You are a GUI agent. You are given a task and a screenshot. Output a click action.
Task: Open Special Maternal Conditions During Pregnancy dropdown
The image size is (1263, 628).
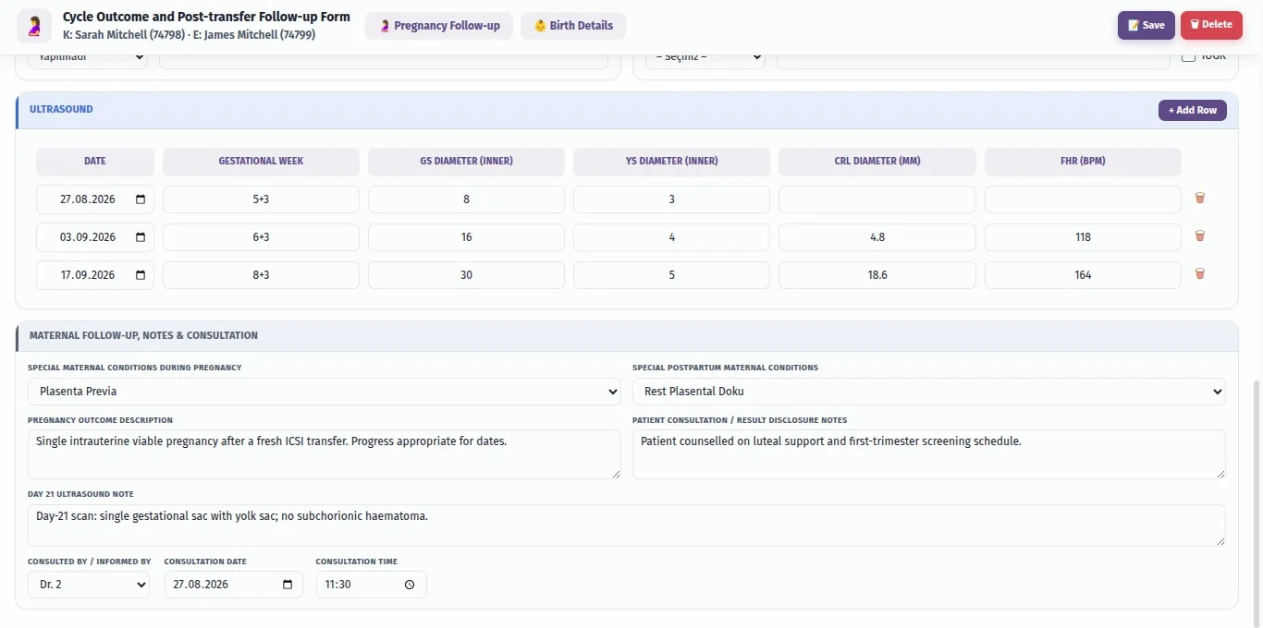coord(325,392)
